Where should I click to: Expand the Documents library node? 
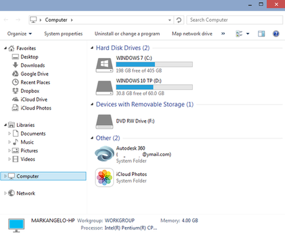(9, 134)
